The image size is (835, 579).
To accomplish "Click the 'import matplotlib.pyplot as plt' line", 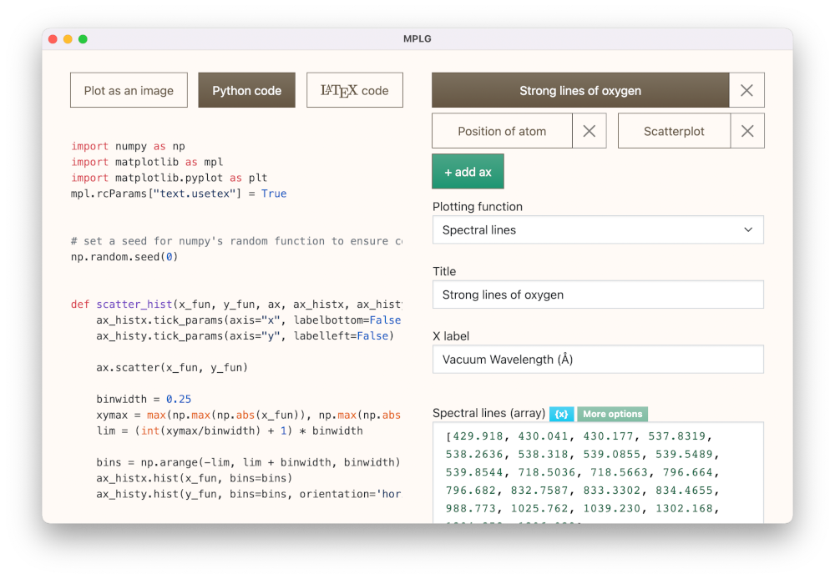I will [x=169, y=178].
